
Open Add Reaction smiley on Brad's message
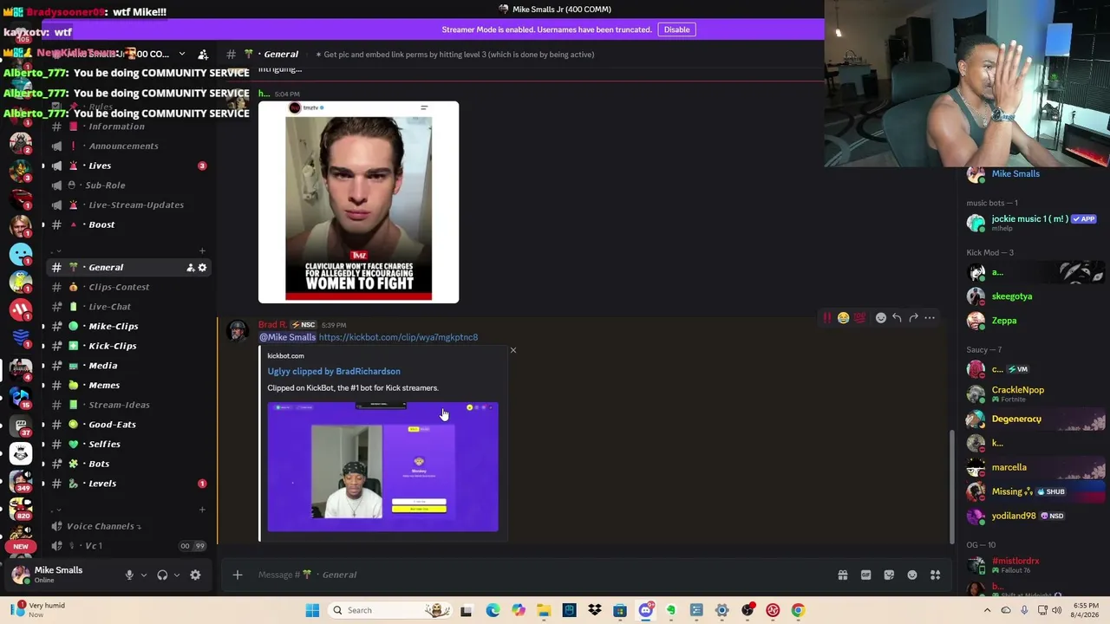(881, 318)
